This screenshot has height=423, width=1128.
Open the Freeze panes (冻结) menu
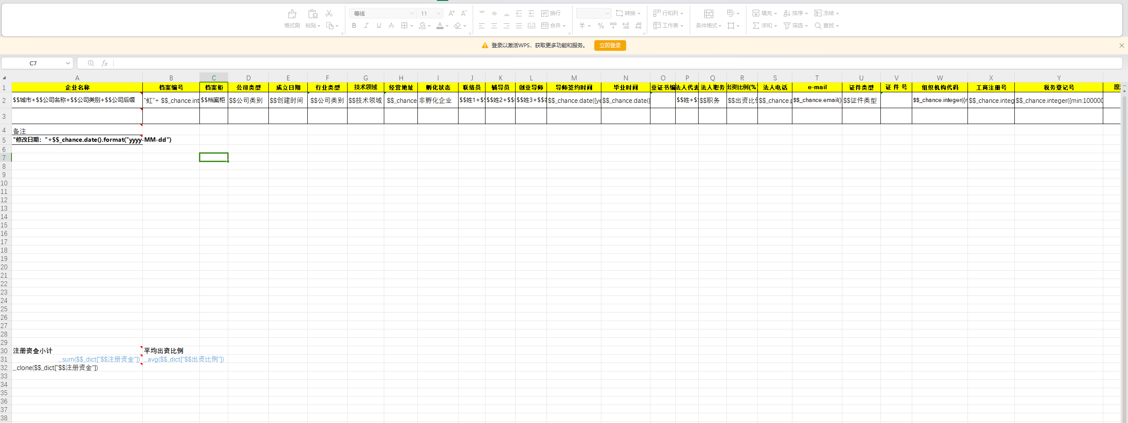(826, 13)
